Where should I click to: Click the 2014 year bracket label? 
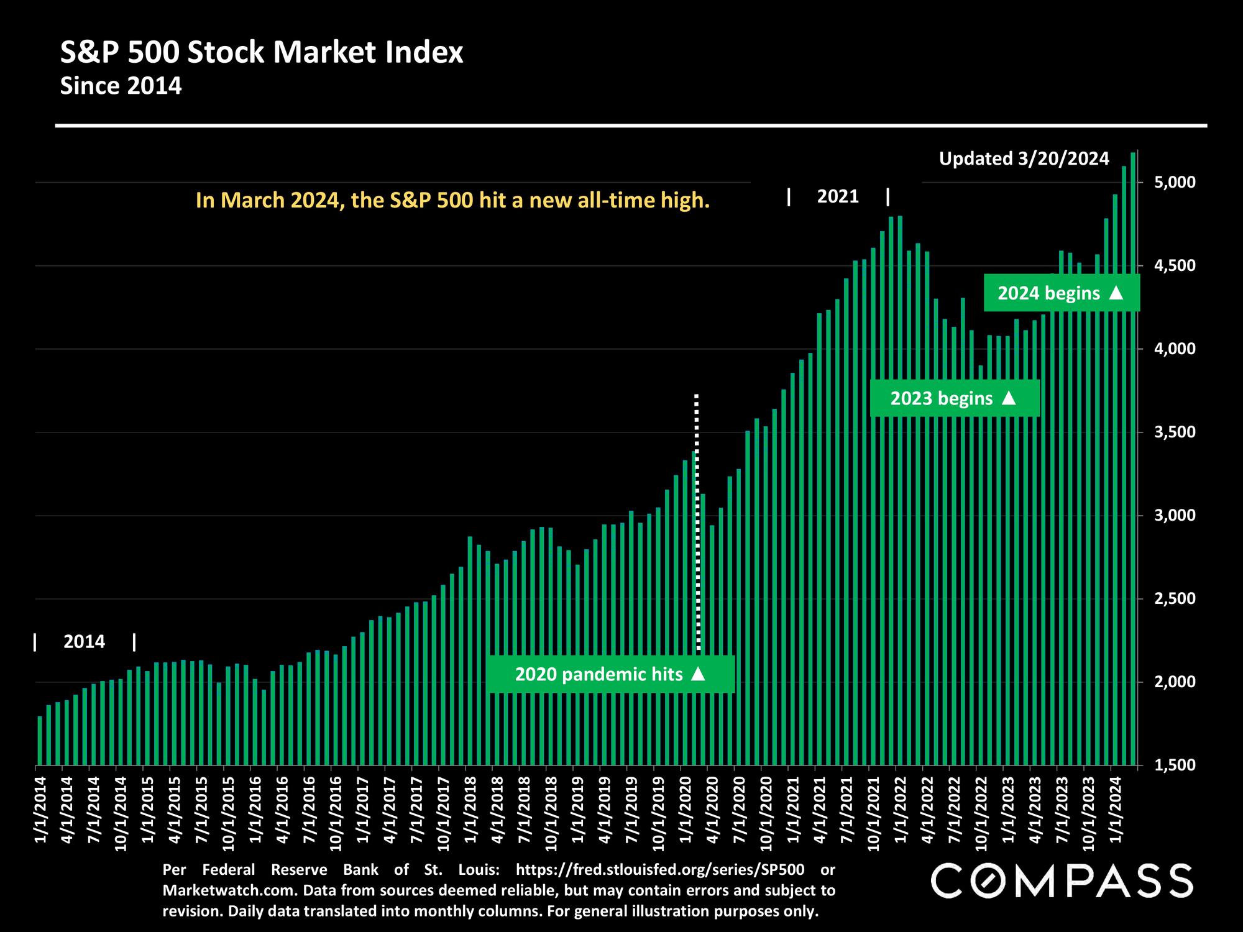[85, 641]
